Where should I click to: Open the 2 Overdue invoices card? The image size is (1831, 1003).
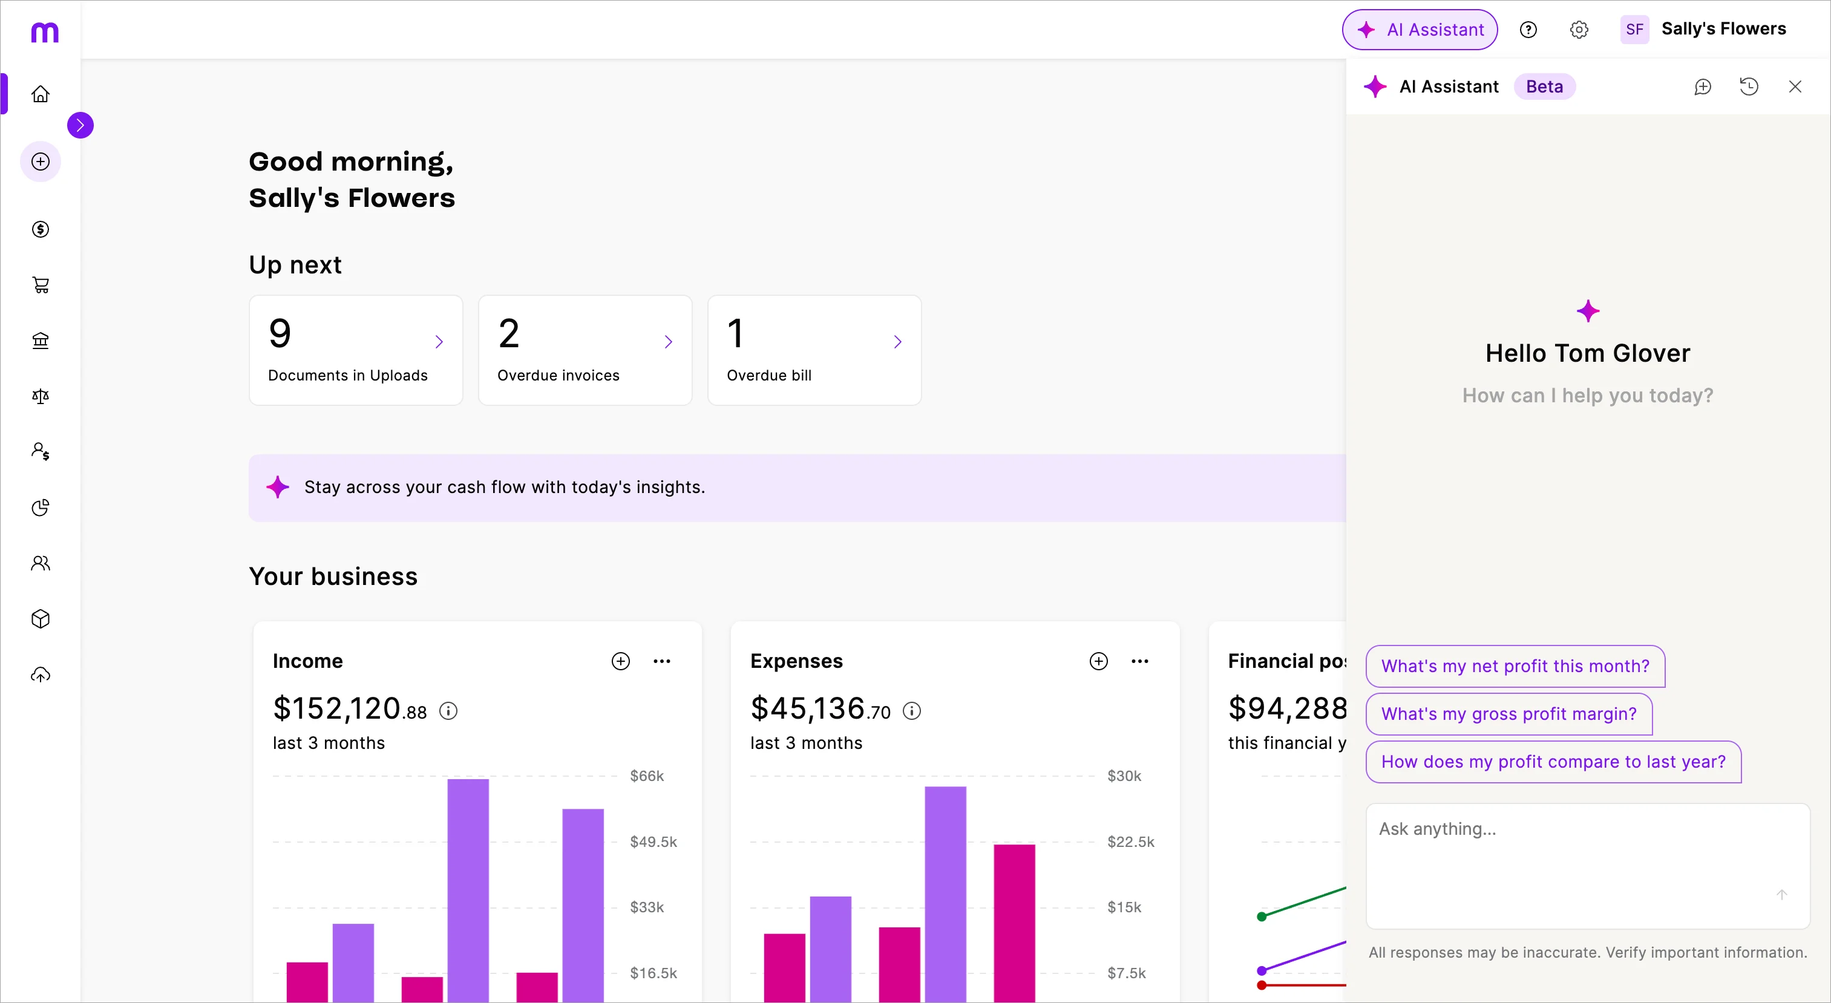(585, 350)
